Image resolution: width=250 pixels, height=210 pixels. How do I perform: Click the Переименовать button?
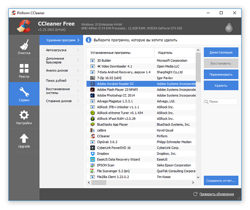[221, 74]
